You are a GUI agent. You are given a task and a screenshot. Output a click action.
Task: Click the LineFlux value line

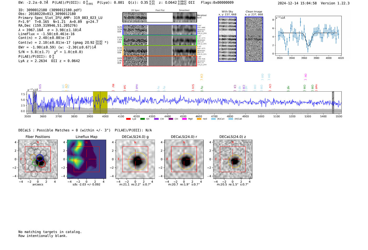pos(47,34)
